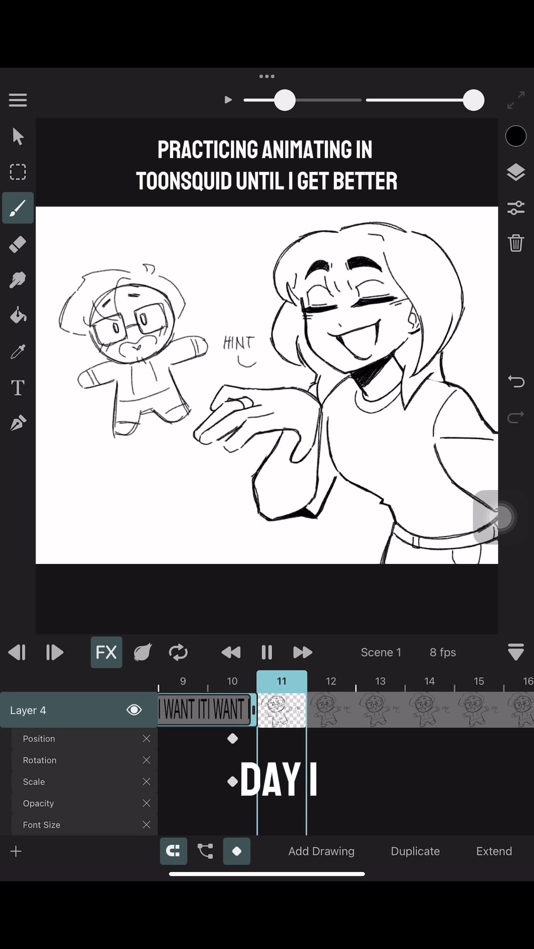Click the small play preview arrow

[x=228, y=100]
